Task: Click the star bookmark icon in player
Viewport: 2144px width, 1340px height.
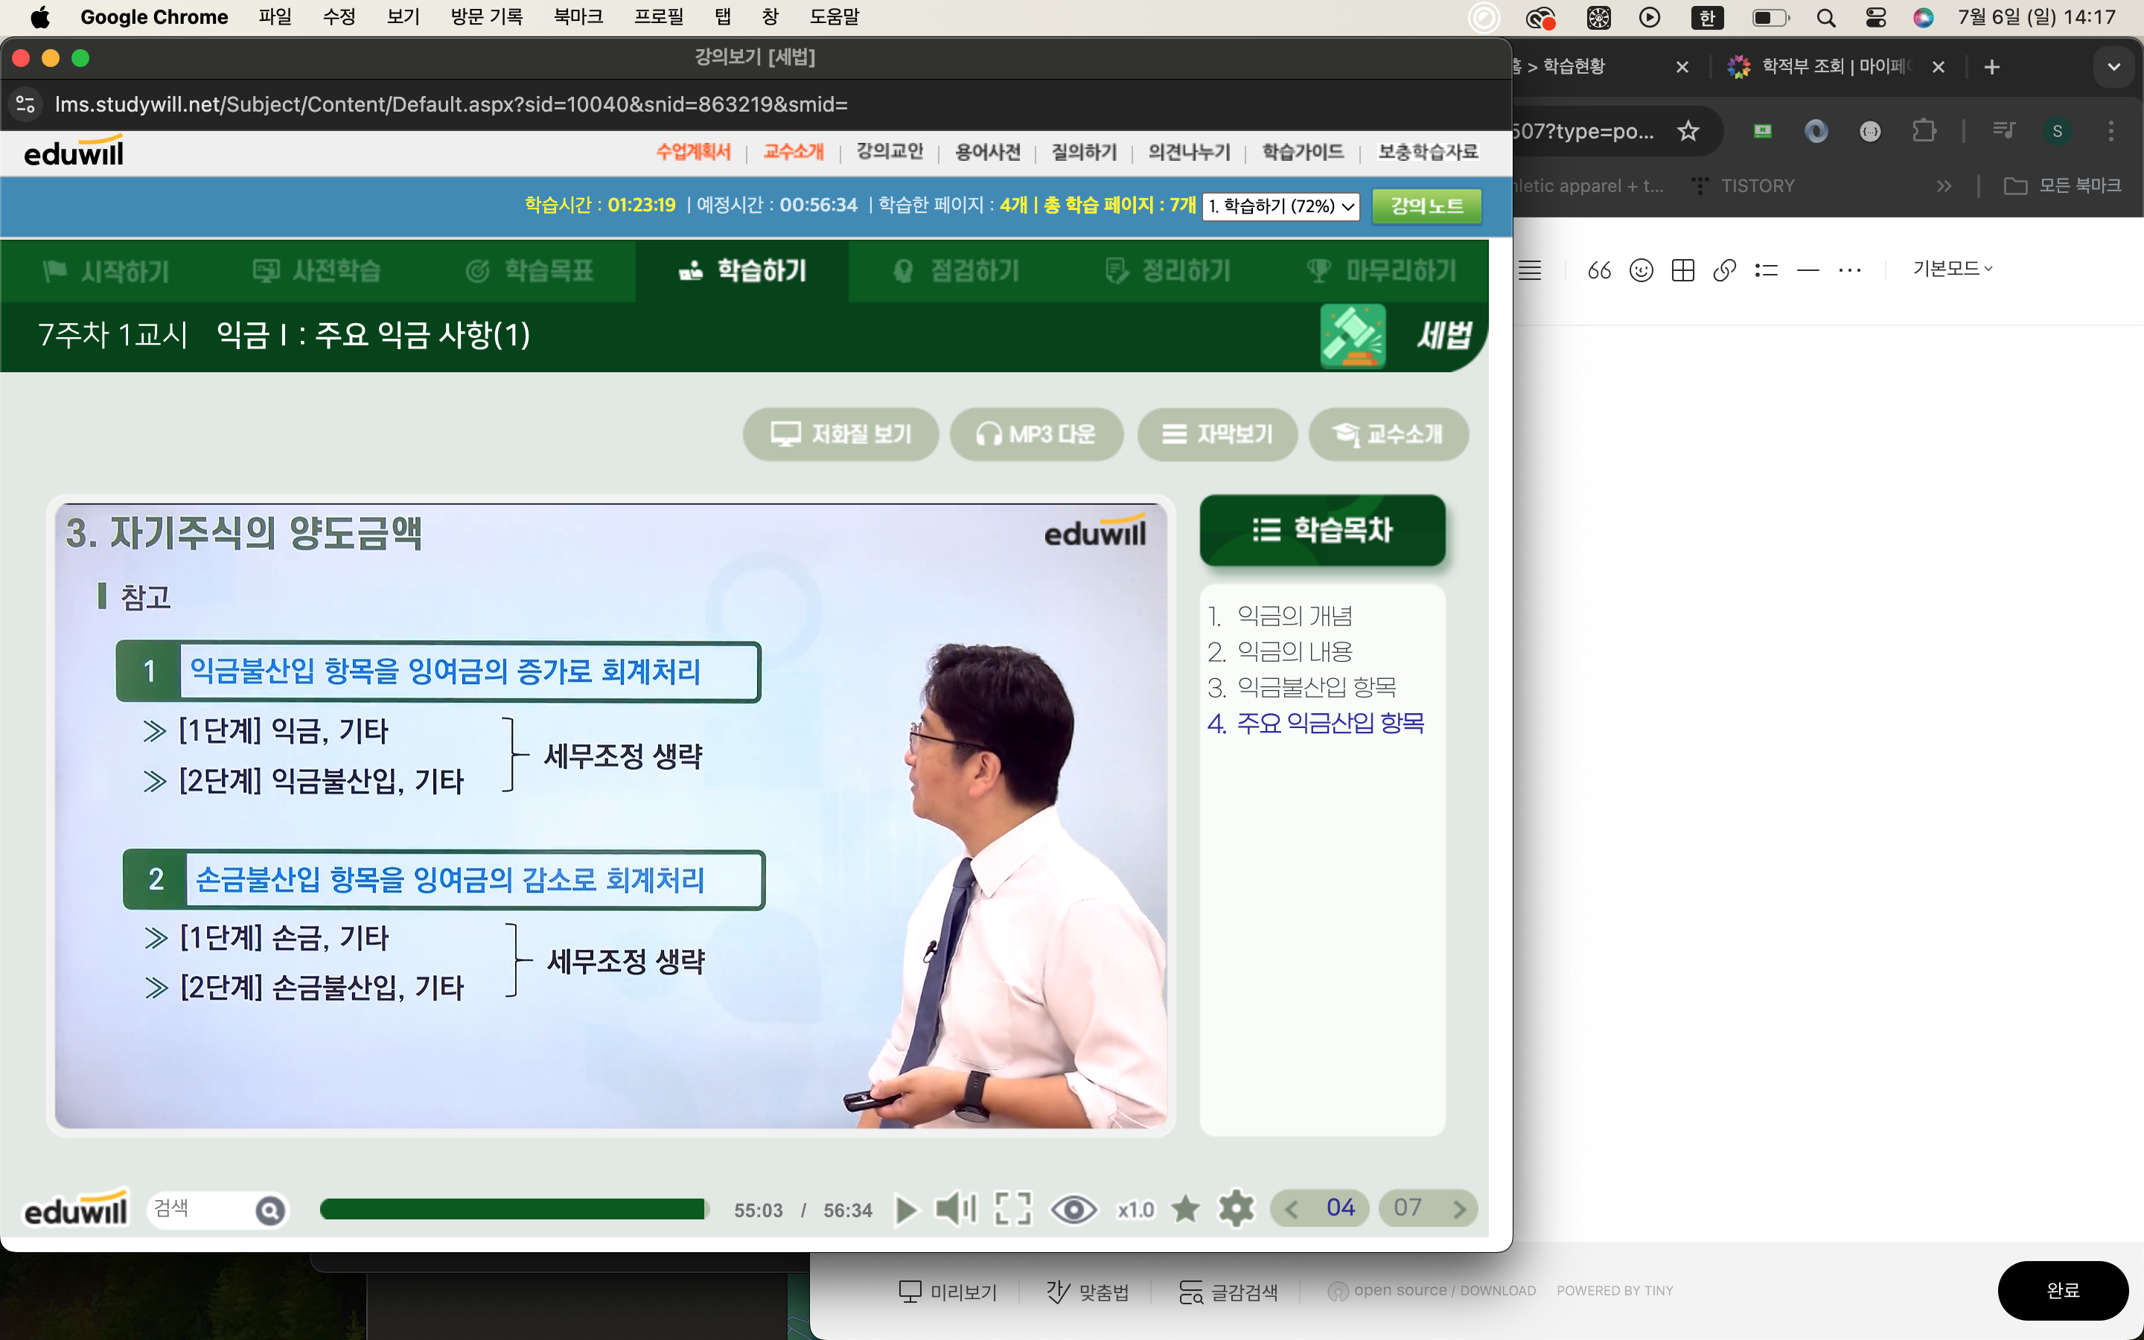Action: coord(1185,1209)
